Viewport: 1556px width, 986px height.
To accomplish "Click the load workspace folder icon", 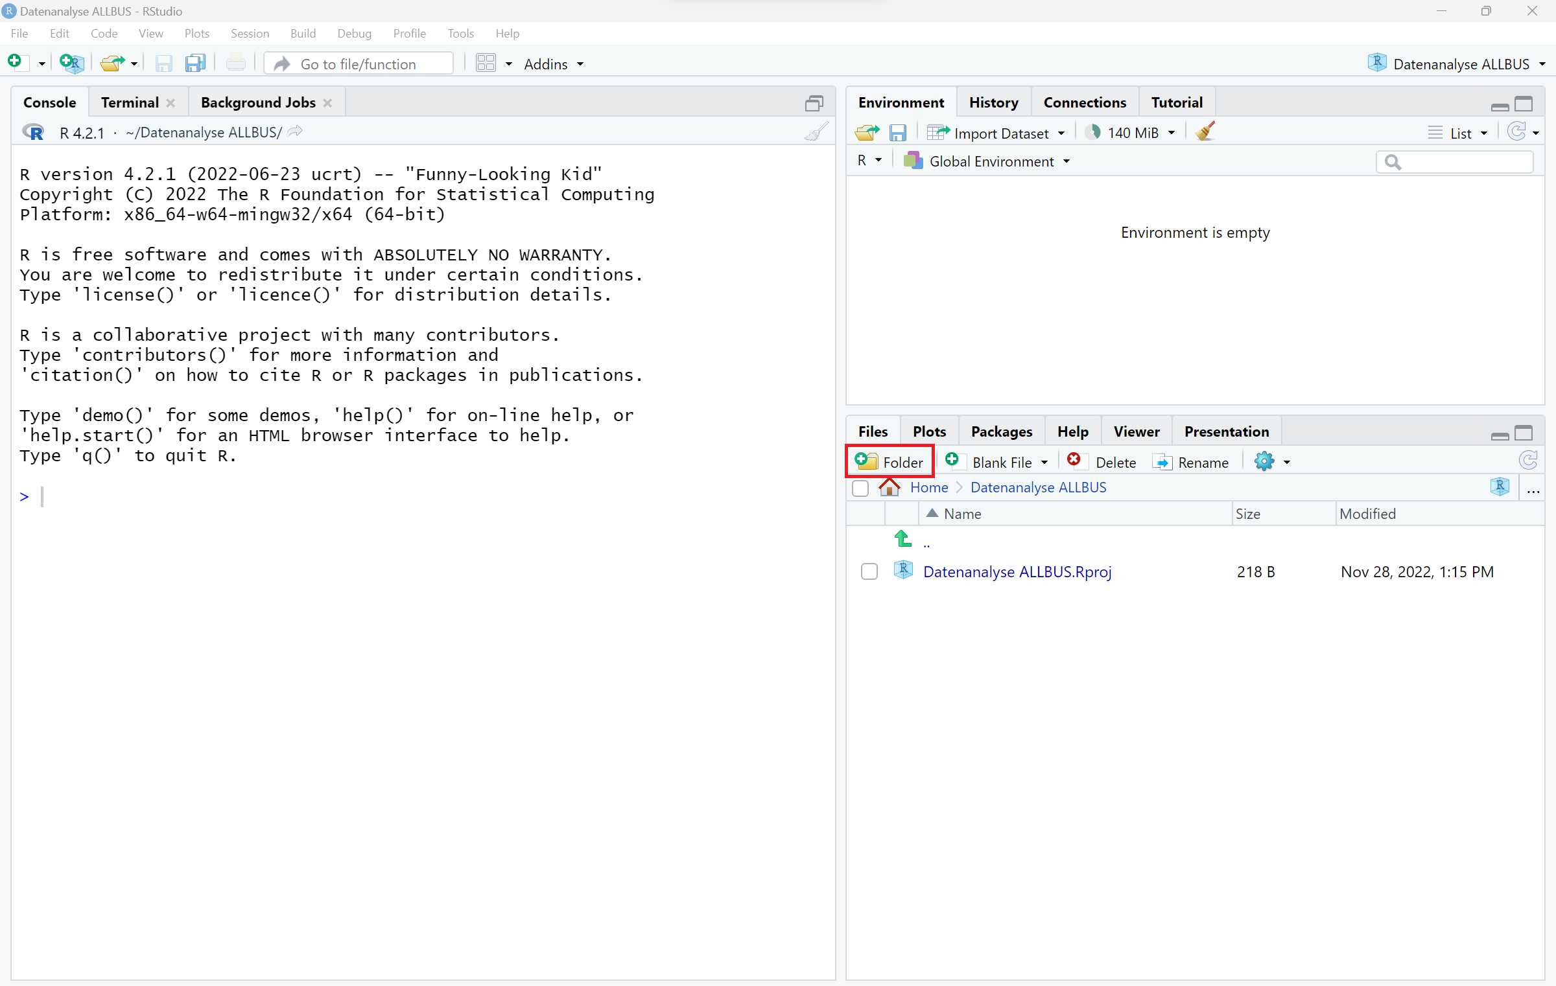I will 867,133.
